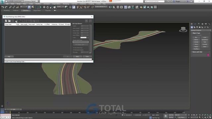
Task: Undo the last action
Action: pos(3,7)
